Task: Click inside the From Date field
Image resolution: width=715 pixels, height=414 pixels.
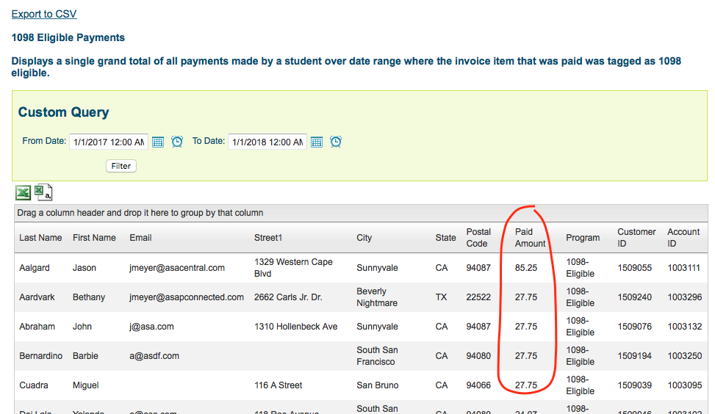Action: click(x=108, y=142)
